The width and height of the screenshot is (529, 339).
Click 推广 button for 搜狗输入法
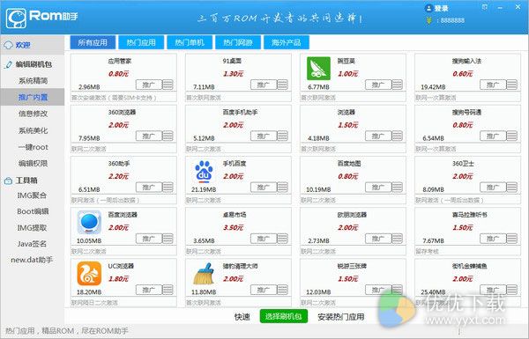click(493, 85)
